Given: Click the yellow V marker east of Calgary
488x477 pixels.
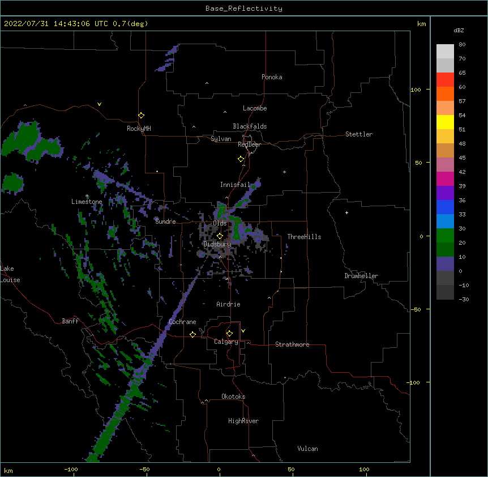Looking at the screenshot, I should tap(243, 331).
